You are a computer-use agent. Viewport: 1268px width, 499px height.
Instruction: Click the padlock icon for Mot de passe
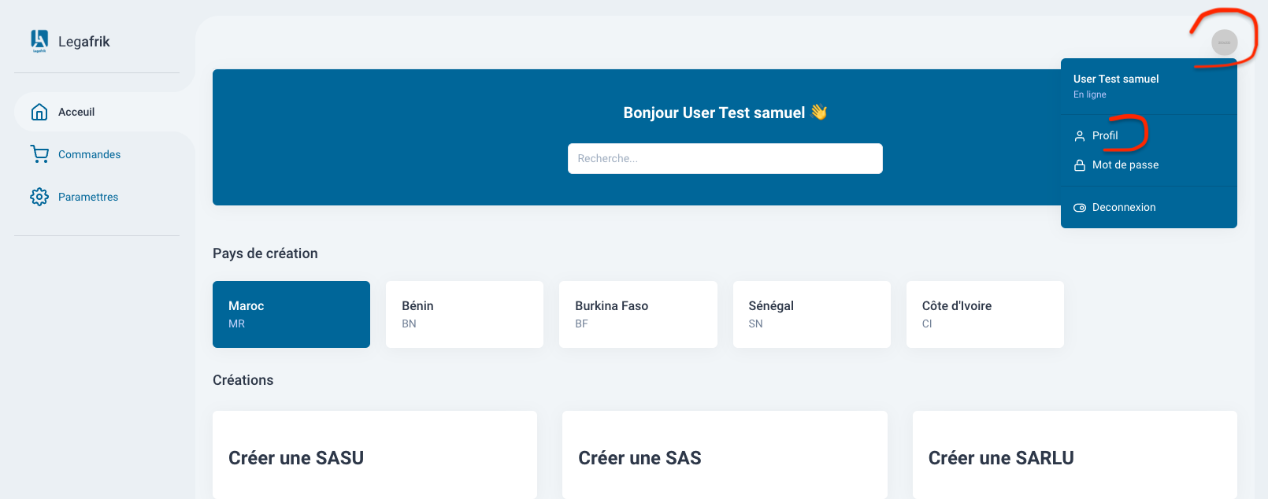[1080, 165]
